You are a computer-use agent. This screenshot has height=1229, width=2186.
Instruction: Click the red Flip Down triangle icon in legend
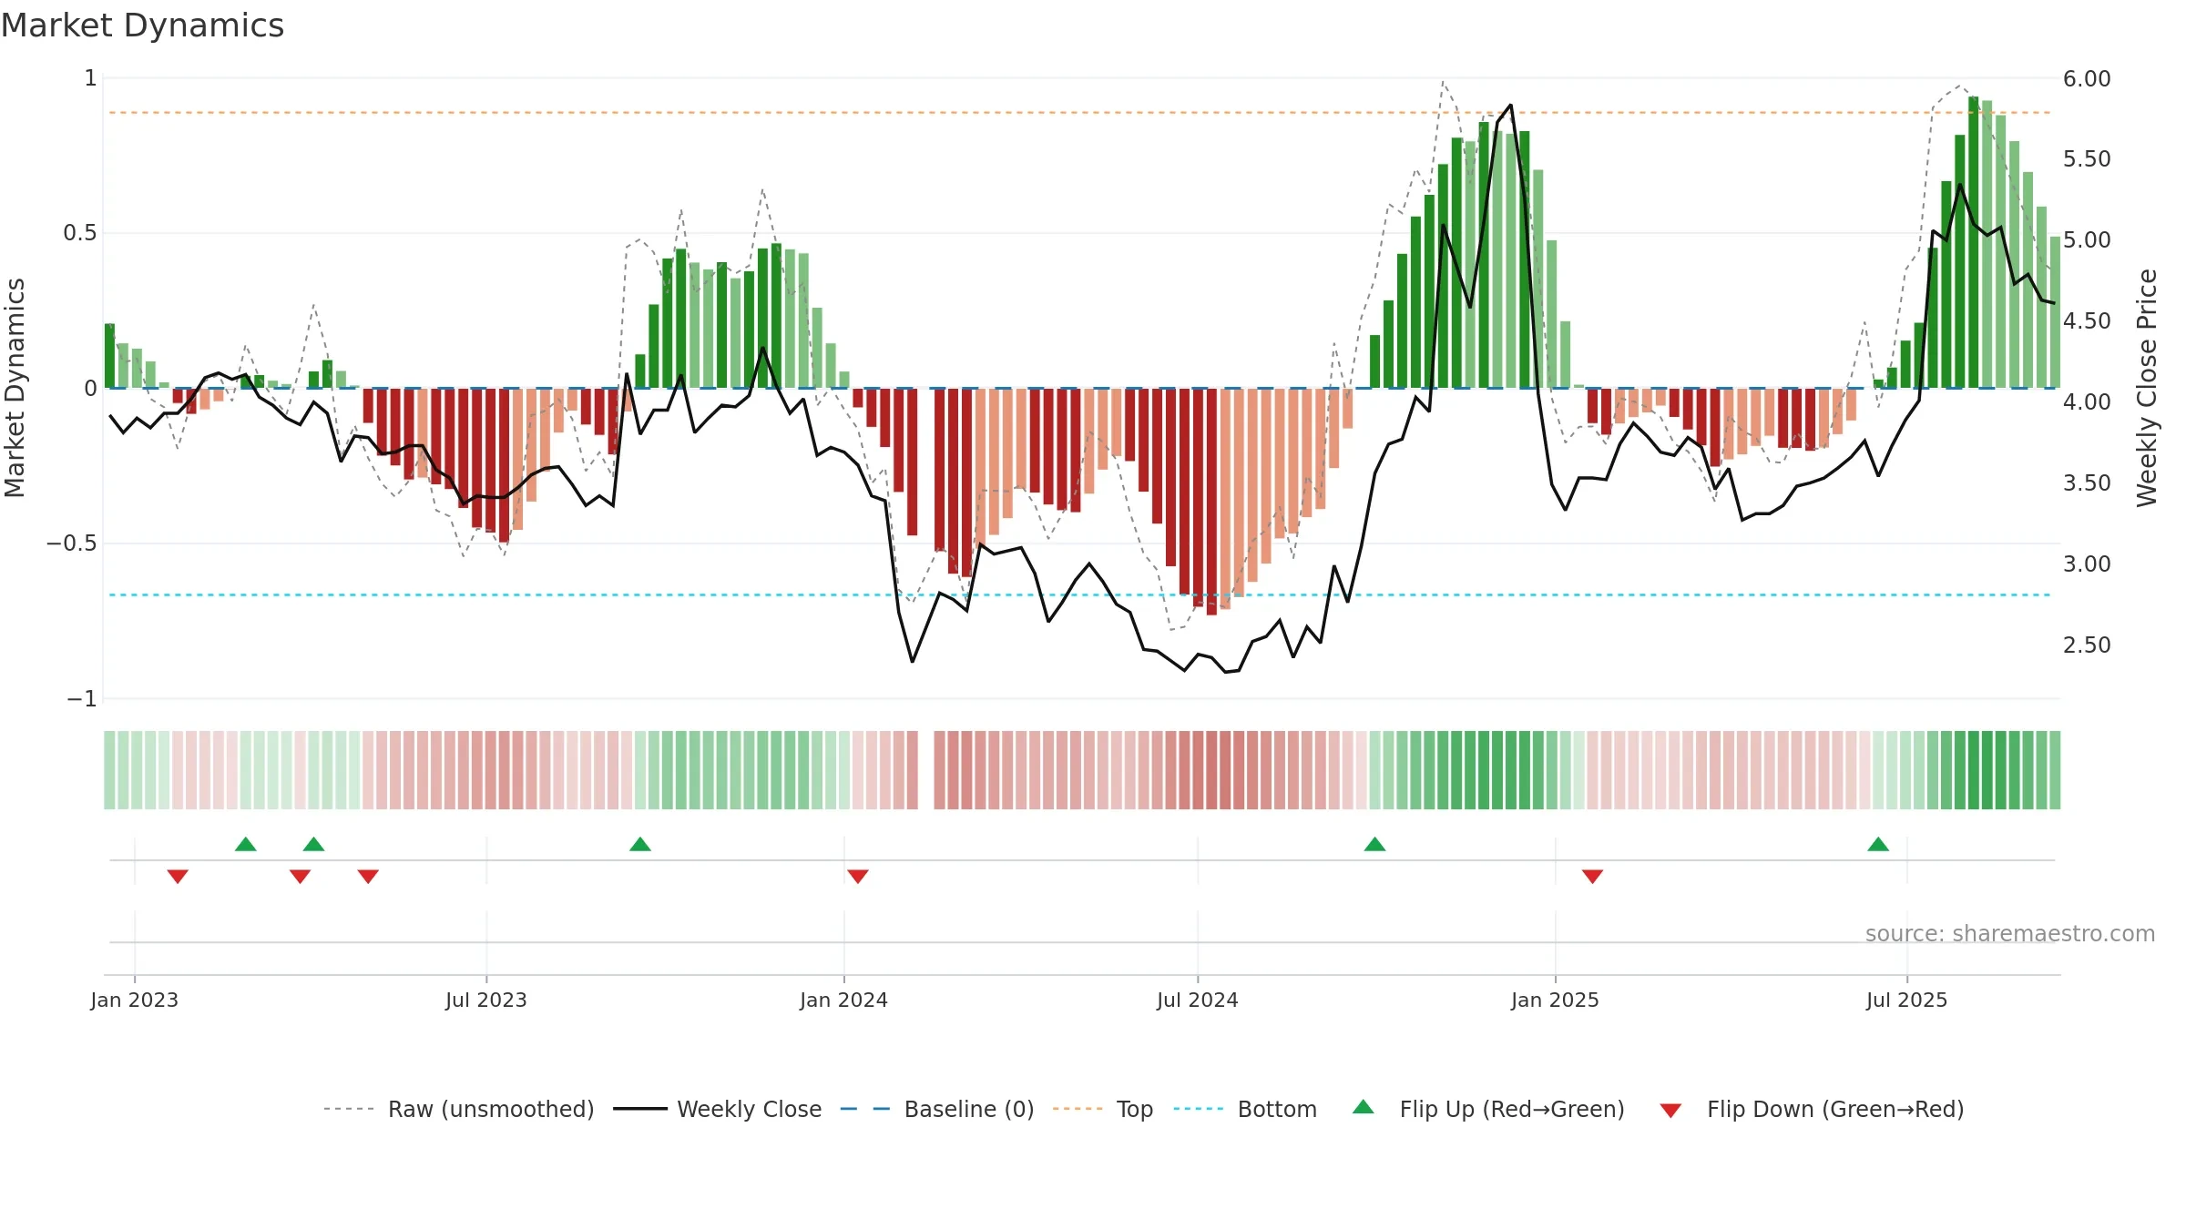(1670, 1111)
